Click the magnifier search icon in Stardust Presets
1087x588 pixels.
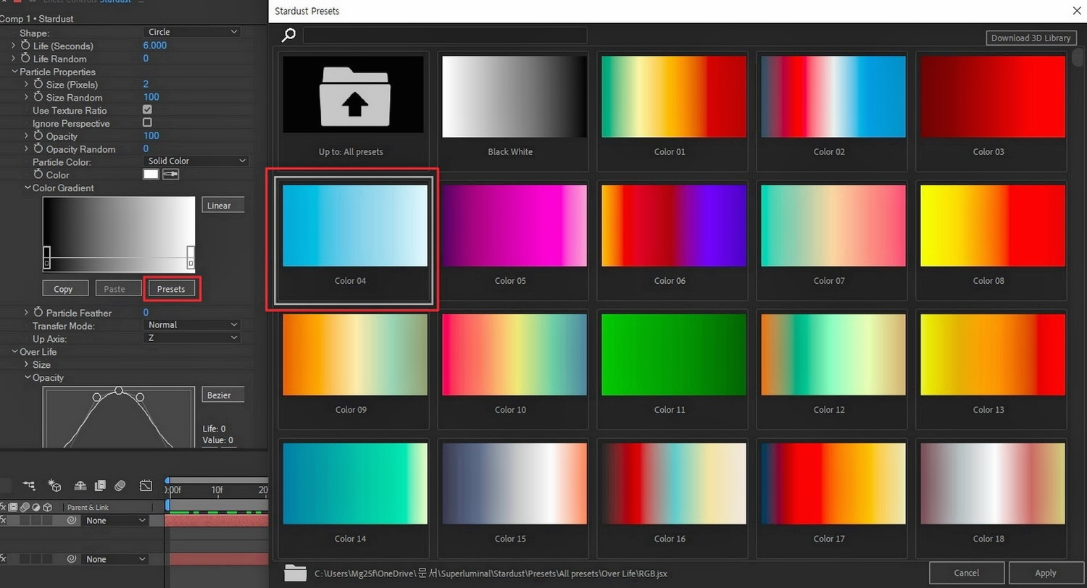tap(289, 35)
